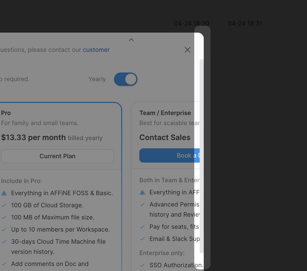Click the checkmark beside 30-days Cloud Time Machine
Image resolution: width=307 pixels, height=271 pixels.
coord(4,242)
